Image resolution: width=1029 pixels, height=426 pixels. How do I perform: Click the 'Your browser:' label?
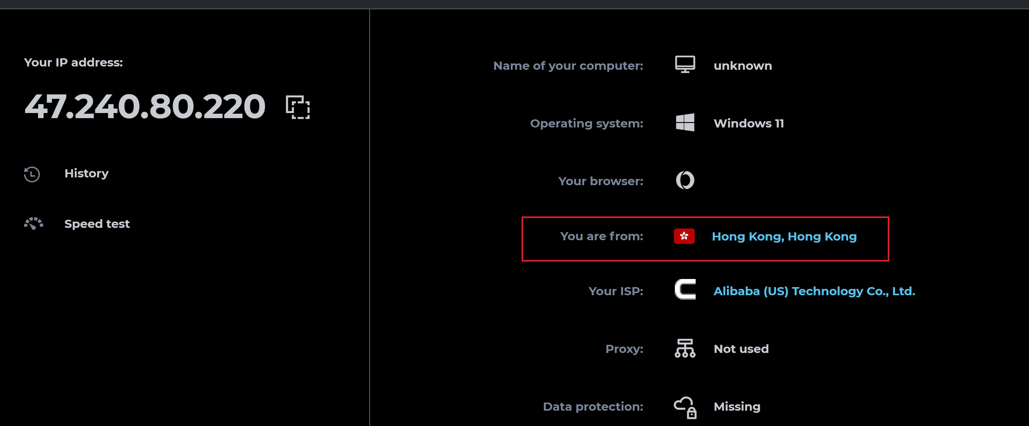click(600, 181)
